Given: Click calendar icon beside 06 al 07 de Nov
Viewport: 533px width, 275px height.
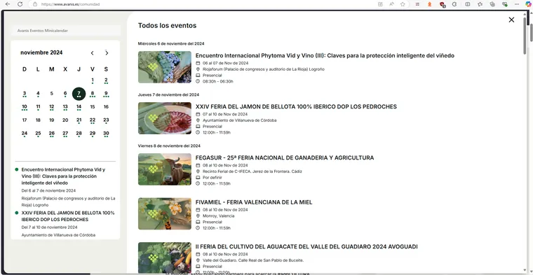Looking at the screenshot, I should [198, 63].
